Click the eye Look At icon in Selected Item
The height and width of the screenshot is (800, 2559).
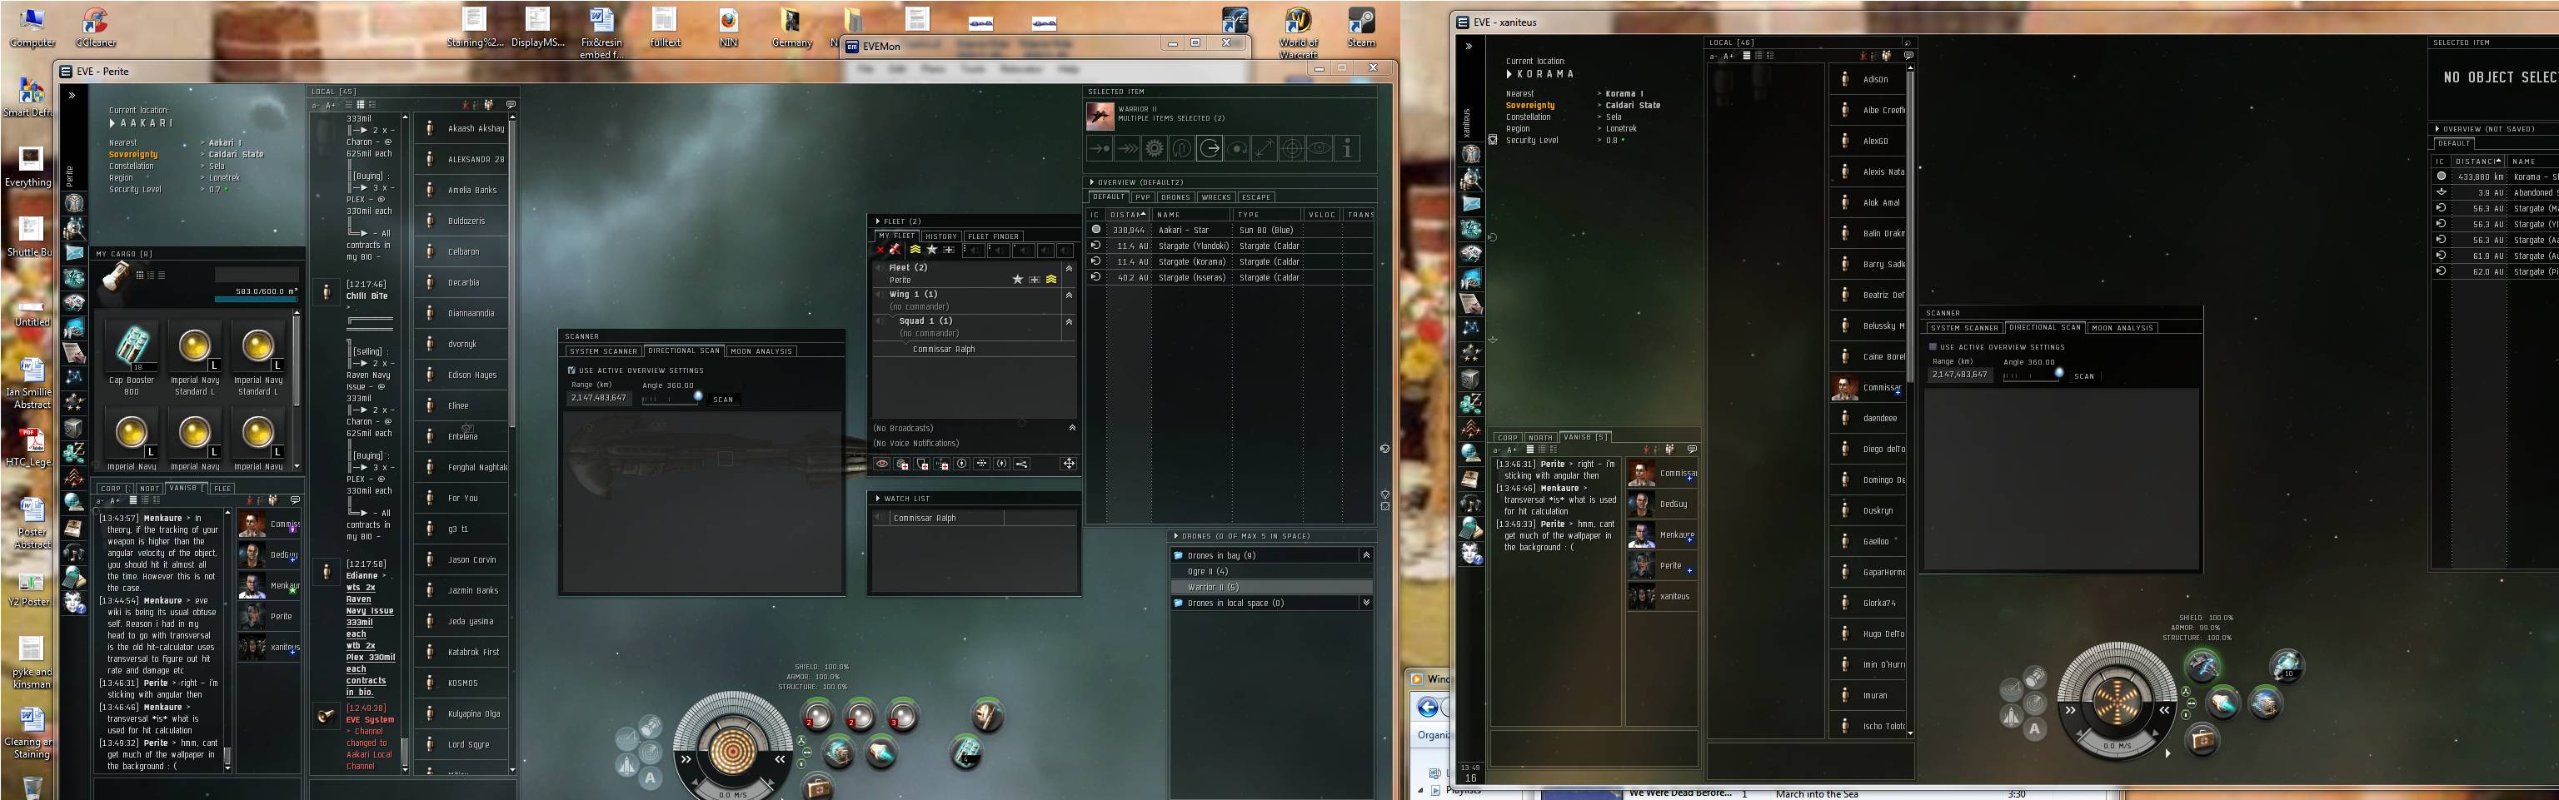[x=1319, y=149]
